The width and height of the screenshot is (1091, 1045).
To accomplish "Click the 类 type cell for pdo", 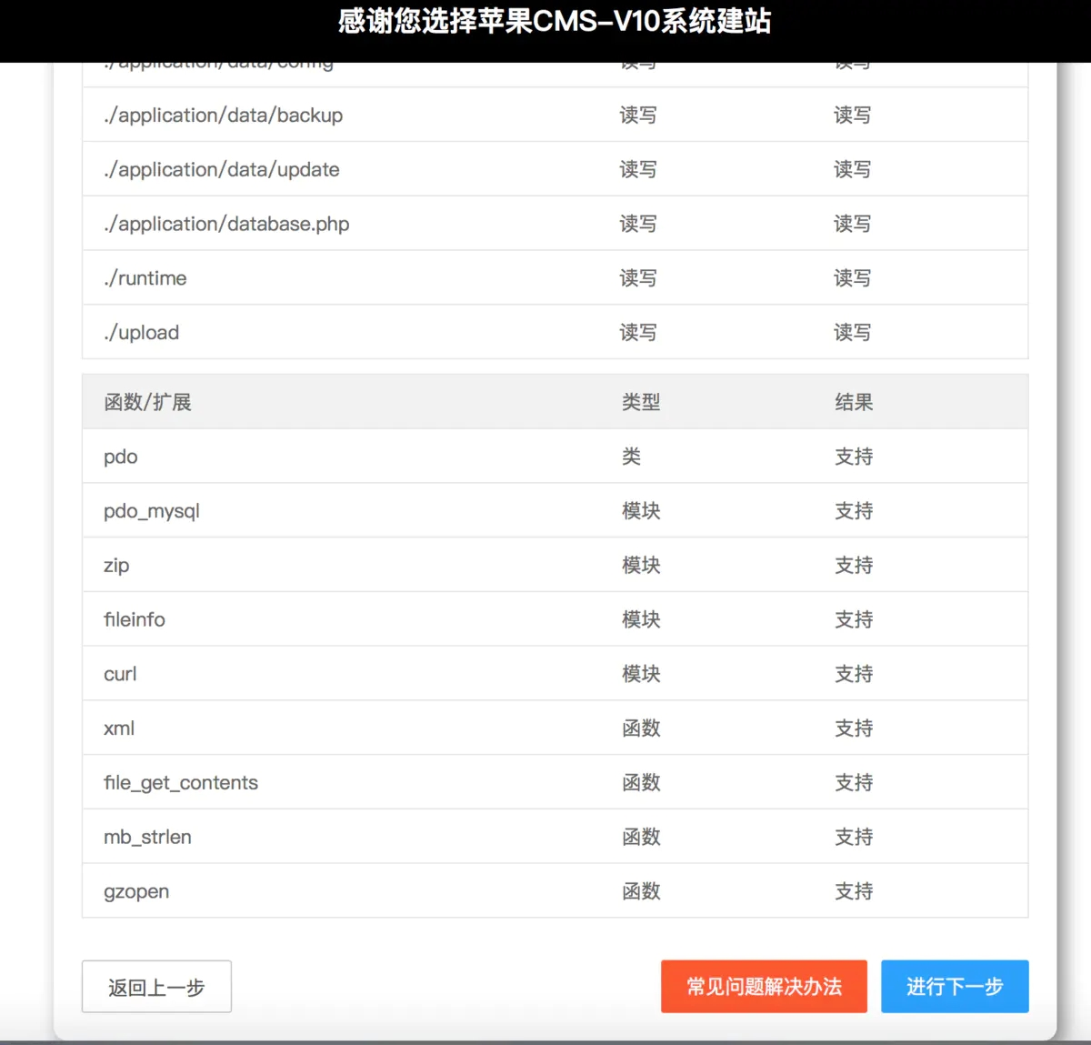I will [632, 457].
